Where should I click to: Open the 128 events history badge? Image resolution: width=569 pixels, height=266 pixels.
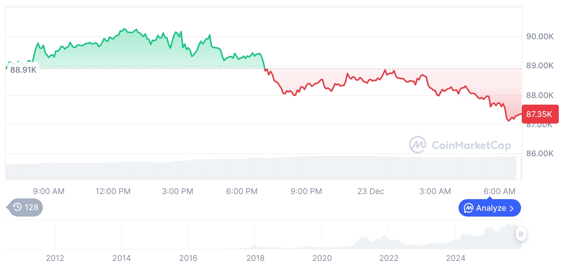point(25,207)
